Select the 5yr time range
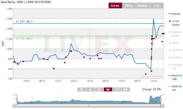The image size is (183, 109). (108, 89)
